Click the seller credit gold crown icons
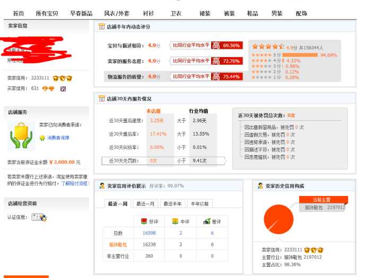This screenshot has height=278, width=382. tap(63, 78)
